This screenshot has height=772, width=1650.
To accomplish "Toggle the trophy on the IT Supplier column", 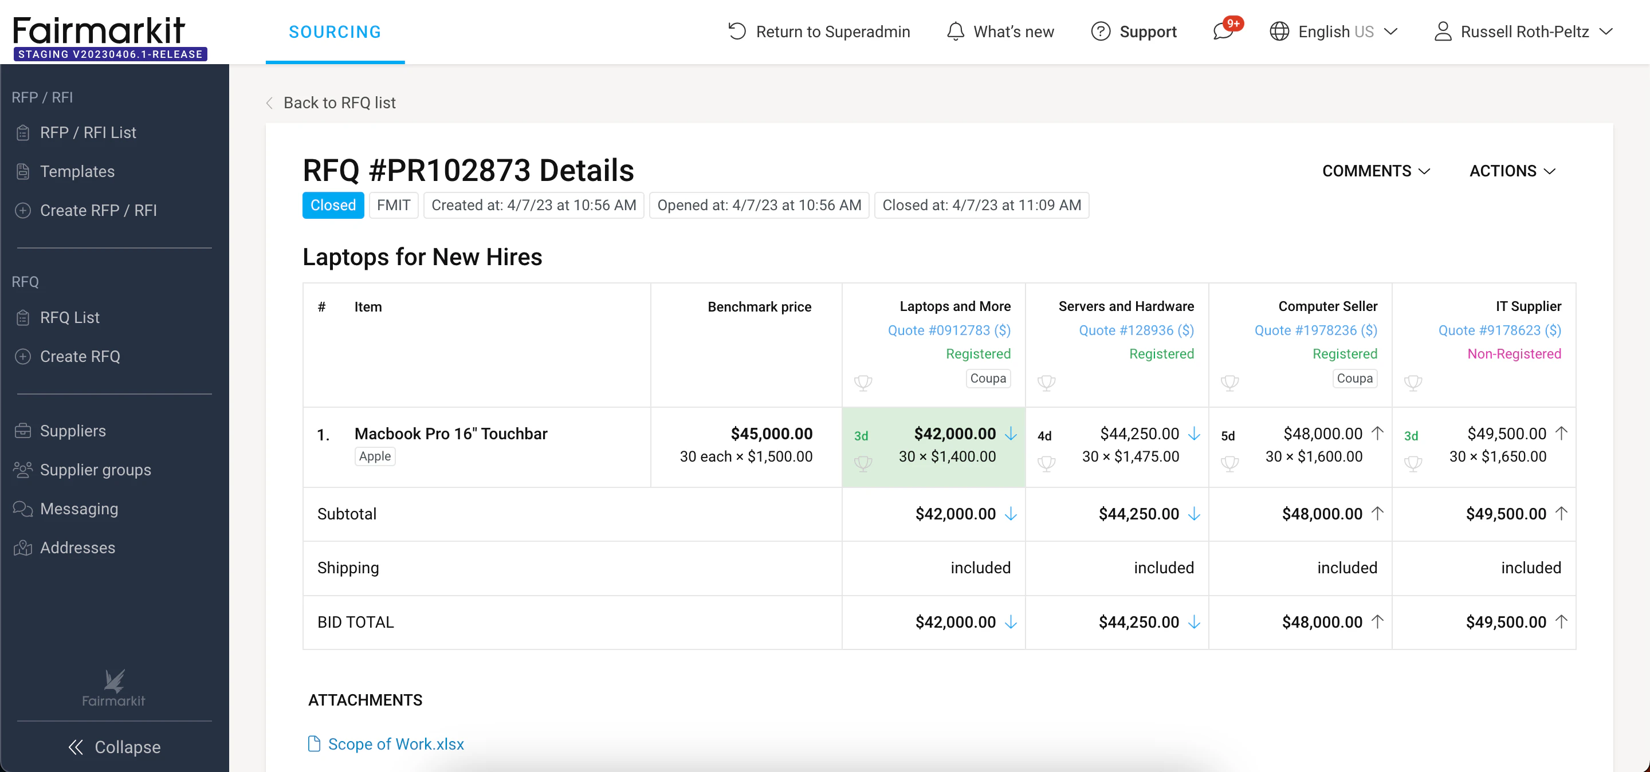I will coord(1413,383).
